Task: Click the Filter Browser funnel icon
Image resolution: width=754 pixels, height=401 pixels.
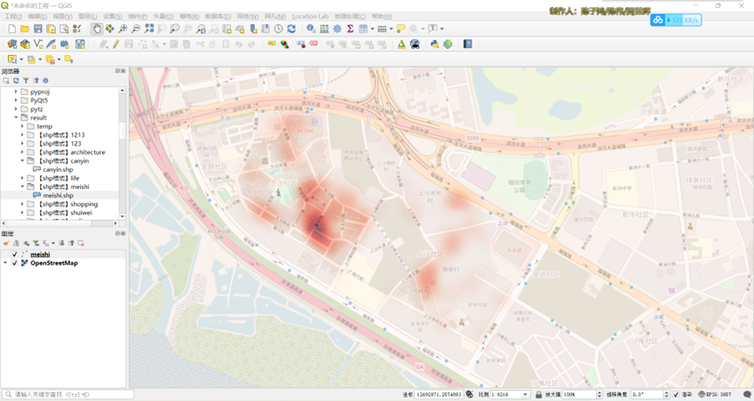Action: pos(26,81)
